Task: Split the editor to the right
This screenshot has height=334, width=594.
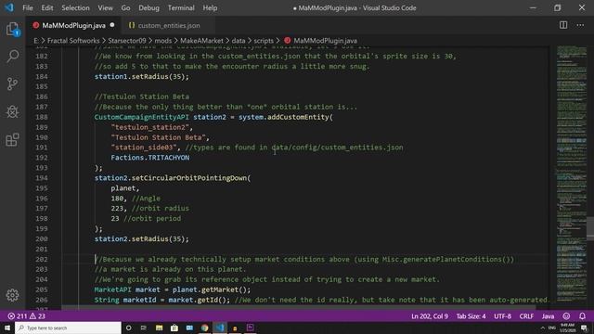Action: tap(563, 25)
